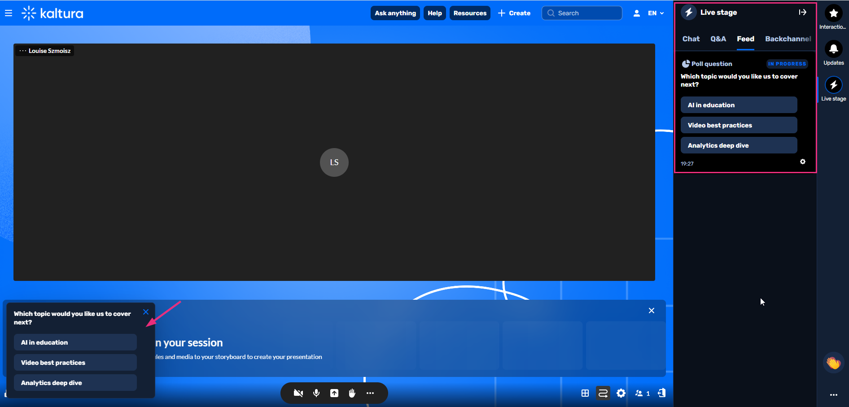Click the poll settings gear icon

[x=803, y=162]
